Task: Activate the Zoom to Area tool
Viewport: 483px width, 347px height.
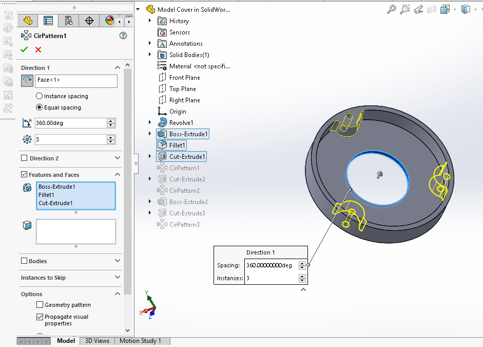Action: click(x=405, y=9)
